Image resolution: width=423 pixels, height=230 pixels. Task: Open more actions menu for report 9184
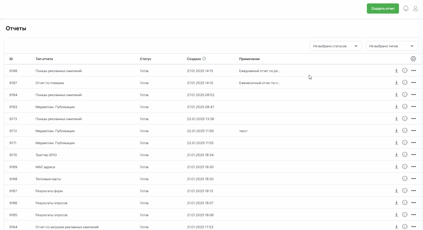tap(414, 95)
